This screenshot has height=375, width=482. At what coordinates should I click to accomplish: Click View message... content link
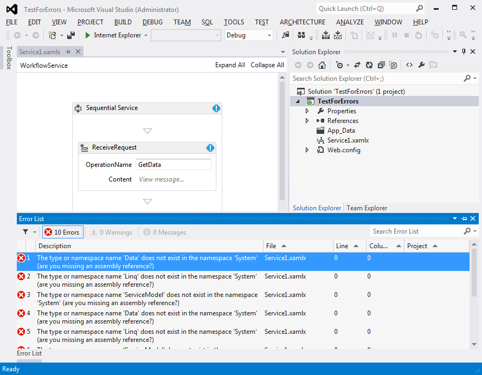tap(162, 179)
